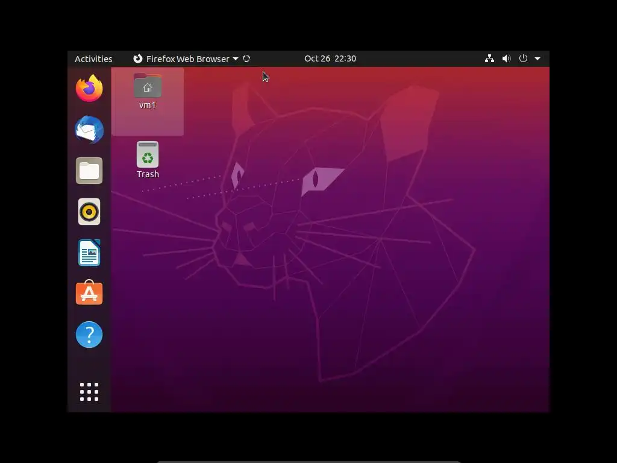Click the Trash label text
The width and height of the screenshot is (617, 463).
[x=148, y=174]
